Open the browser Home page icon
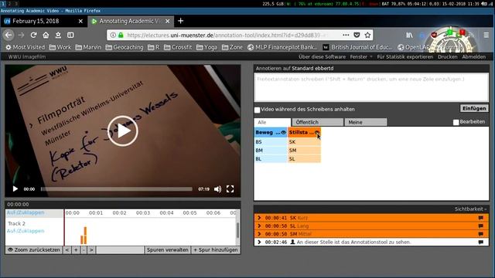The height and width of the screenshot is (278, 495). click(x=46, y=35)
